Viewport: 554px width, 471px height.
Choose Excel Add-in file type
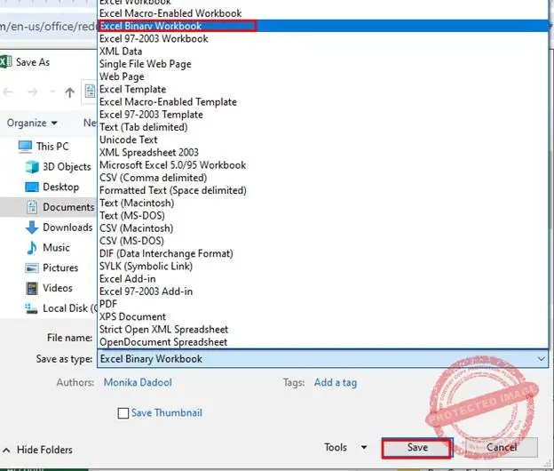point(322,279)
